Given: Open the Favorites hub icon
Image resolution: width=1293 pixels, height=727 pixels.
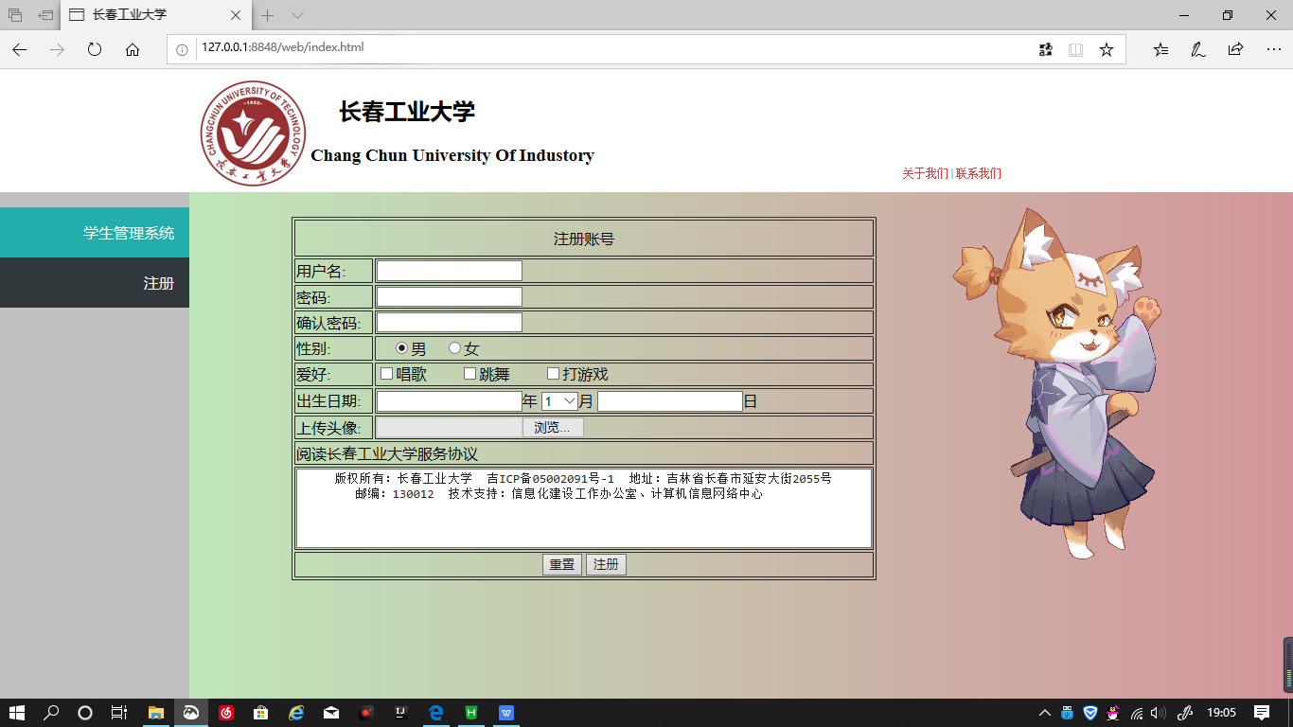Looking at the screenshot, I should 1160,49.
